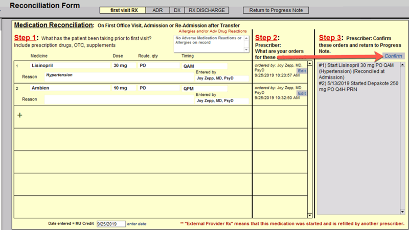Image resolution: width=409 pixels, height=230 pixels.
Task: Select the first visit RX tab
Action: pos(123,10)
